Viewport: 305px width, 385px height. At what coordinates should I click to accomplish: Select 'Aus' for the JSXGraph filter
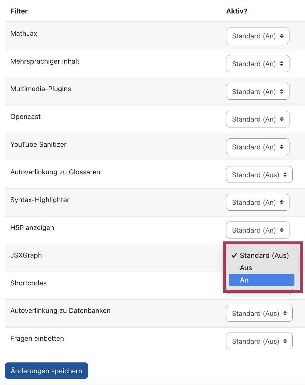[x=246, y=268]
